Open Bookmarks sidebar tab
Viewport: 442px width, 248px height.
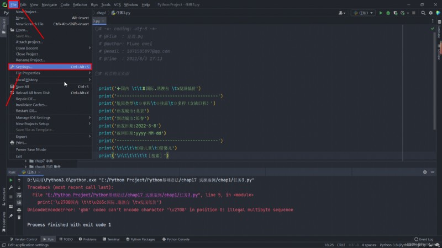point(4,222)
